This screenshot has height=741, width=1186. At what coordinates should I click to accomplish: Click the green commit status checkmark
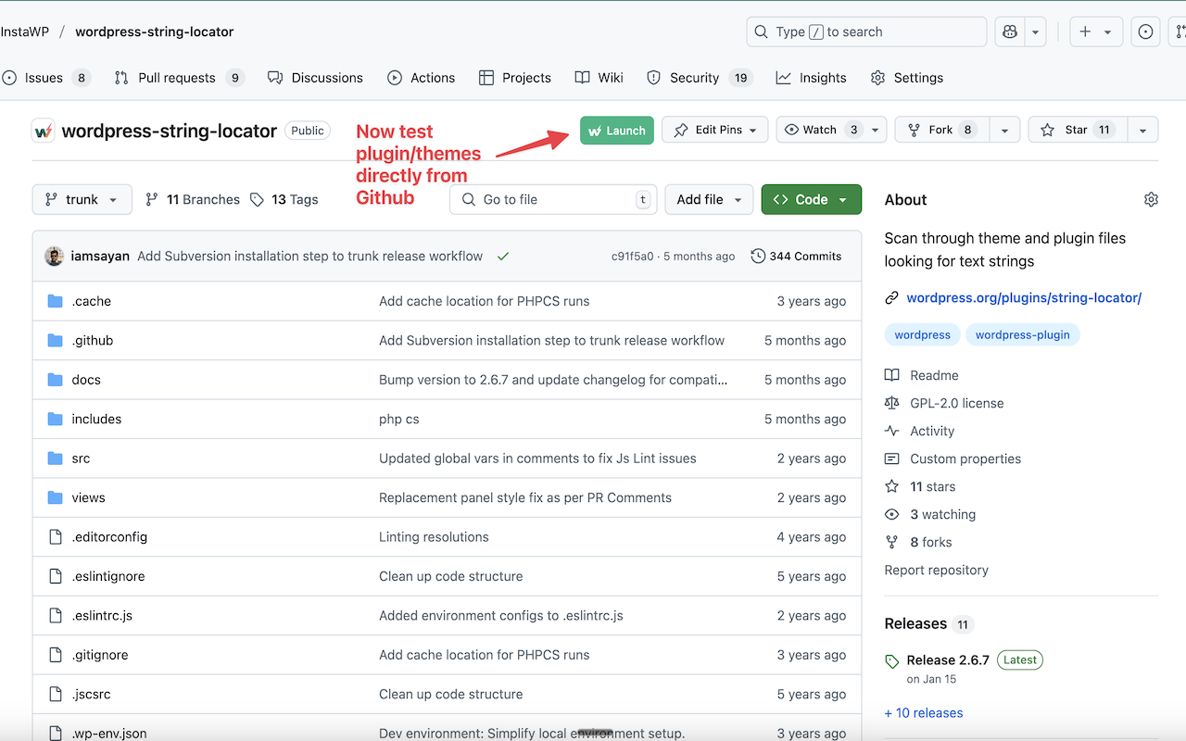[x=503, y=257]
